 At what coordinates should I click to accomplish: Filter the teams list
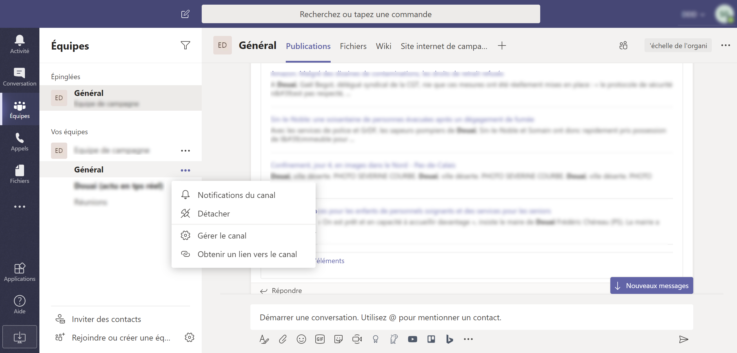pyautogui.click(x=185, y=45)
